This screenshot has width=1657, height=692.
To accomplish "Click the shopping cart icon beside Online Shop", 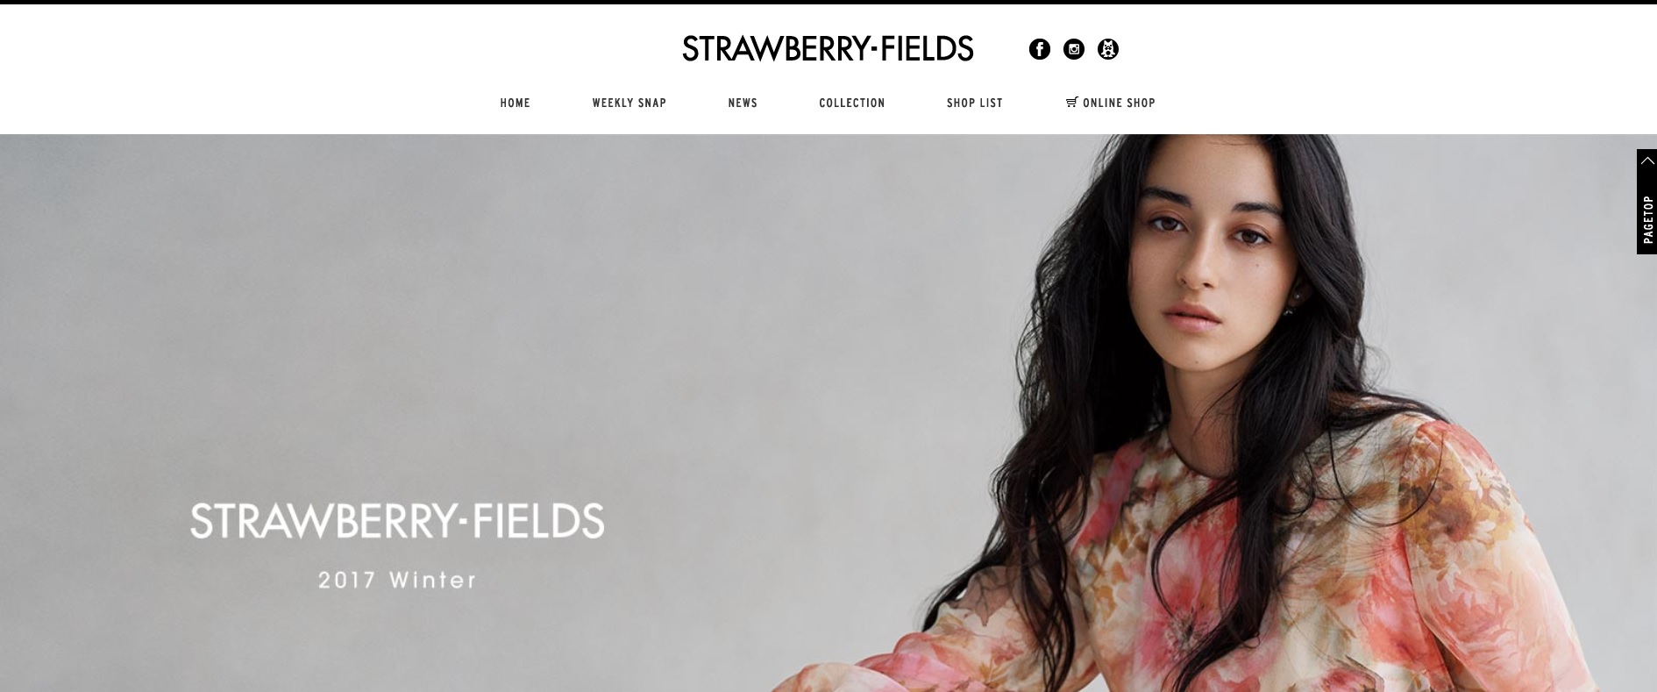I will tap(1071, 103).
